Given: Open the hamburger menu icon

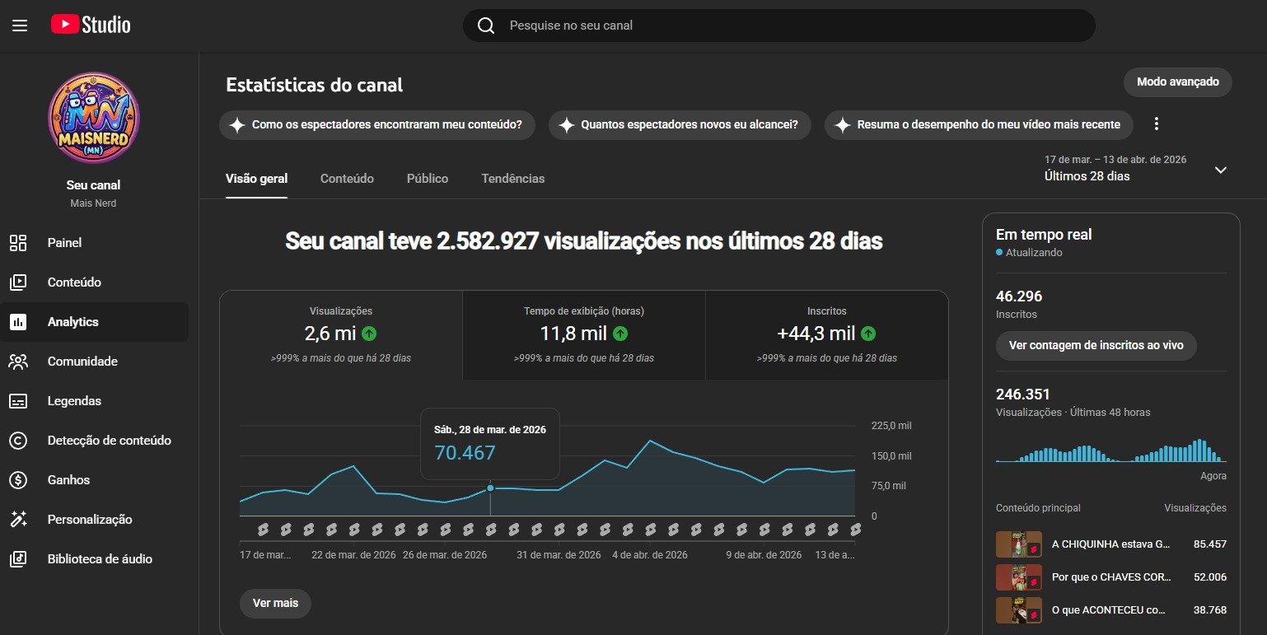Looking at the screenshot, I should 20,26.
